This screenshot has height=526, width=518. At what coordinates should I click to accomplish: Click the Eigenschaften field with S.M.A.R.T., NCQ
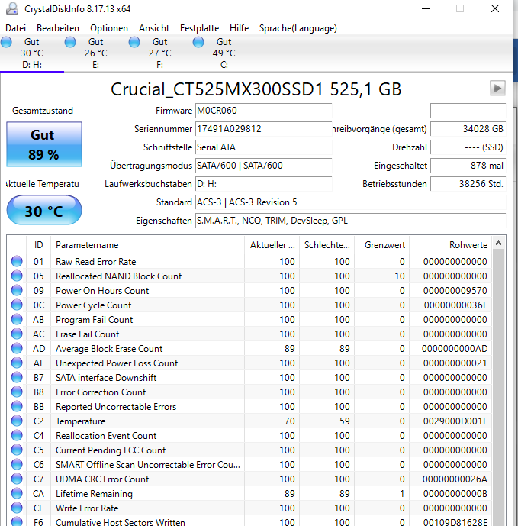(x=350, y=221)
